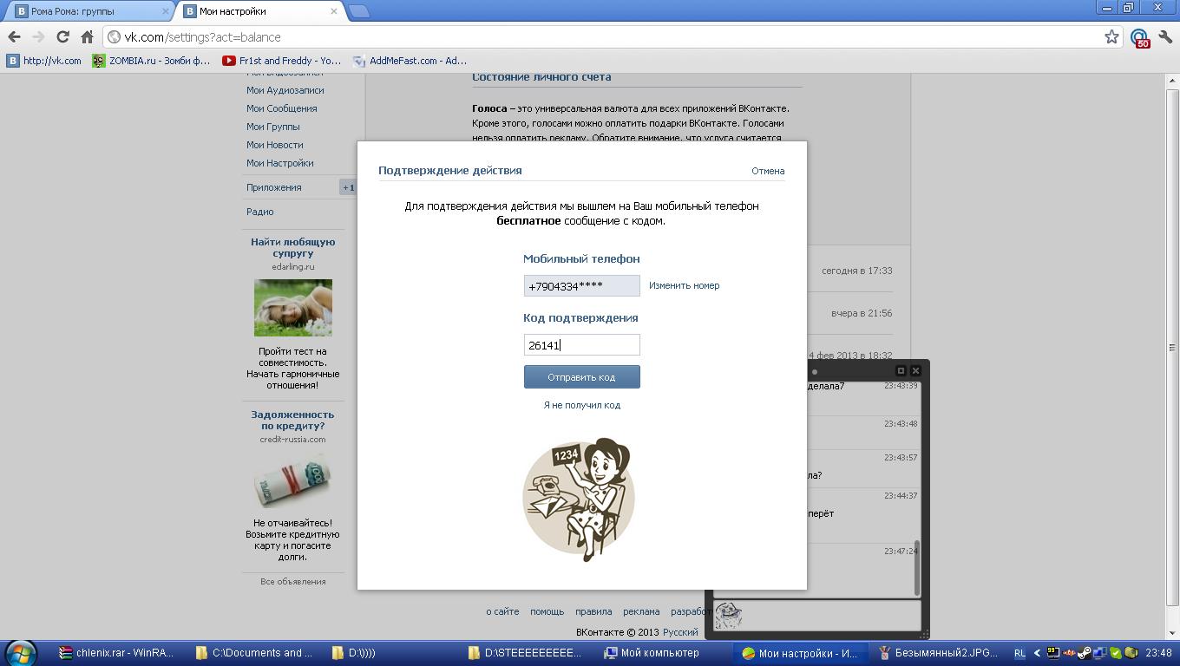Open chlenix.rar WinRAR taskbar item
1180x666 pixels.
(x=116, y=653)
